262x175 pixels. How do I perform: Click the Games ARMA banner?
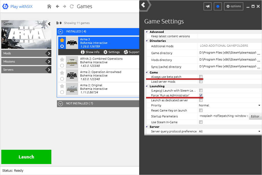[x=26, y=34]
